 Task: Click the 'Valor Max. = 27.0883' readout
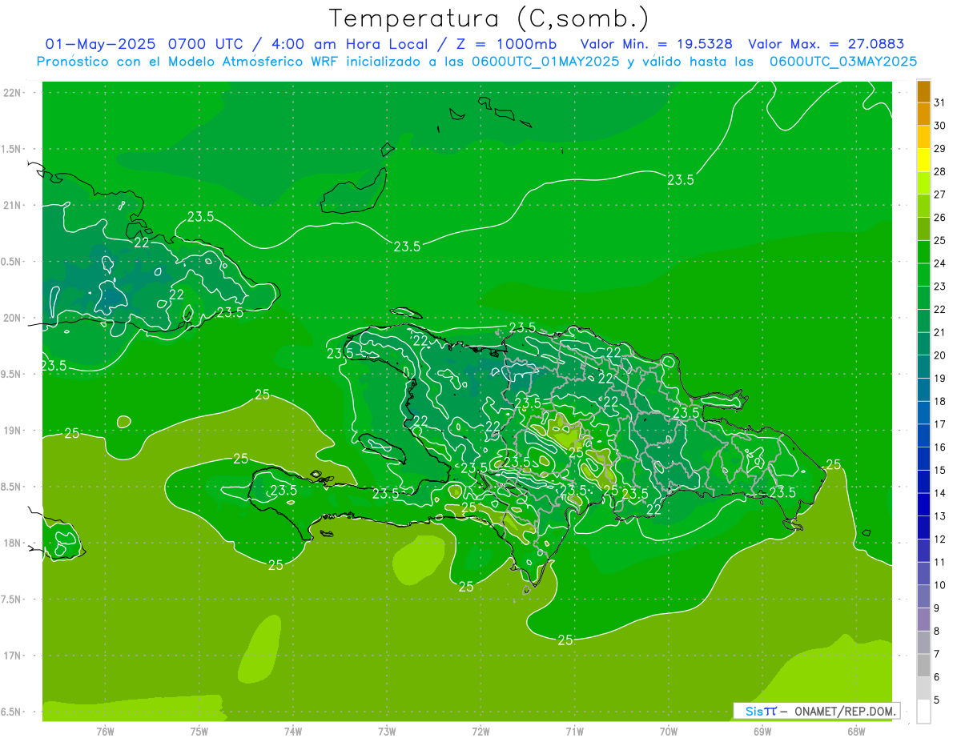click(826, 44)
